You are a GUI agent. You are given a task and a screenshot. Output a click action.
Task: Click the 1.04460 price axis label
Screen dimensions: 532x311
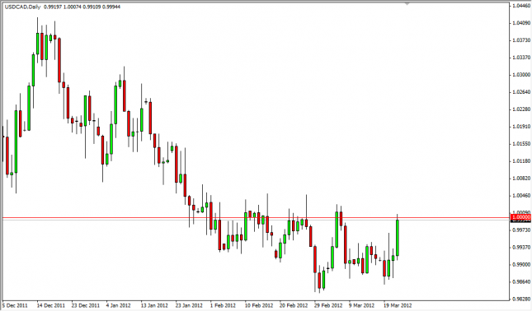pyautogui.click(x=521, y=6)
